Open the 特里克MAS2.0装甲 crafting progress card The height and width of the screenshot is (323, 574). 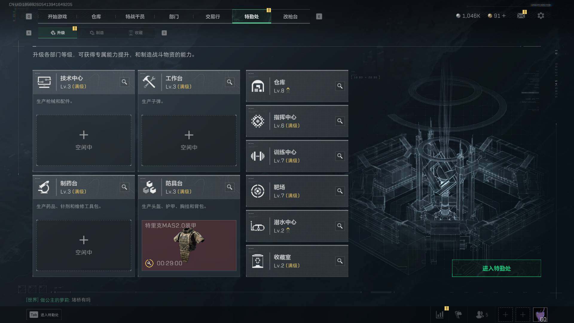click(x=189, y=245)
